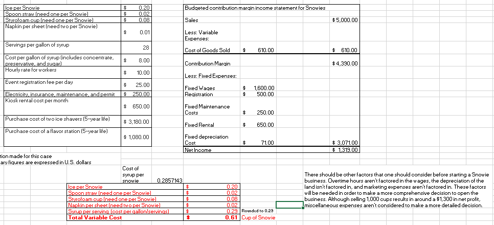Viewport: 494px width, 225px height.
Task: Select the black 'Ice per Snowie' label cell
Action: (62, 8)
